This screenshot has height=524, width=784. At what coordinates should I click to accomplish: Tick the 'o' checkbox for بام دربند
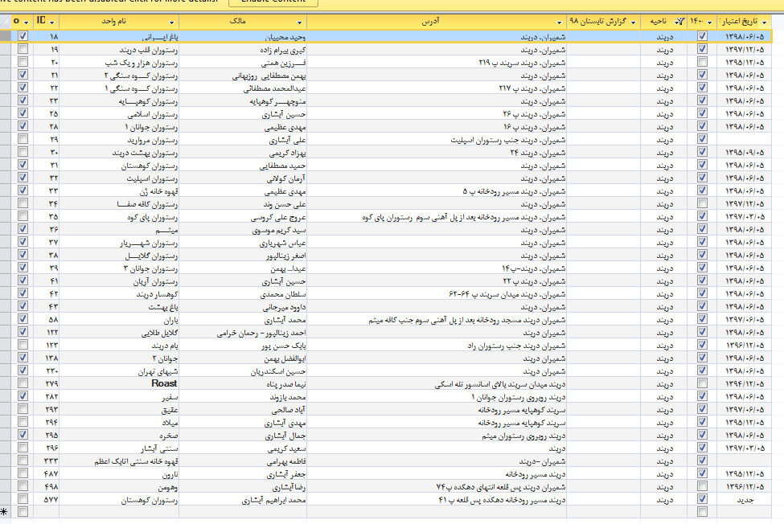[23, 345]
